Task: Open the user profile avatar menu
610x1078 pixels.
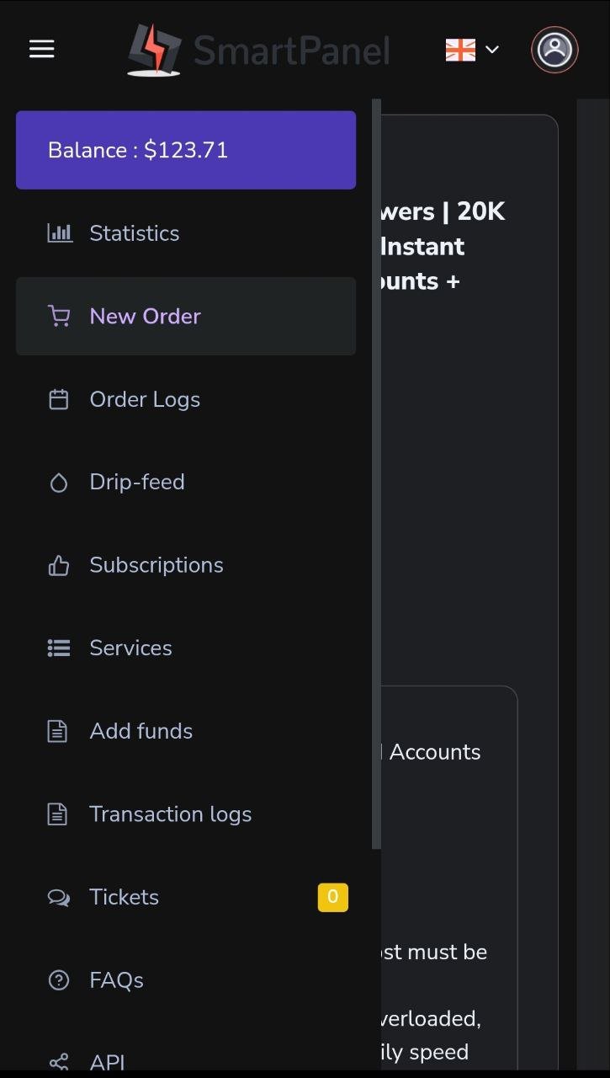Action: [554, 50]
